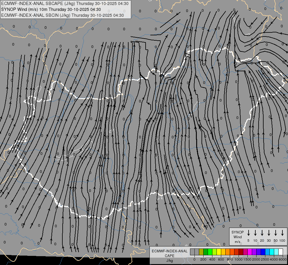288x265 pixels.
Task: Pick the cyan swatch left of pale cyan
Action: (272, 252)
